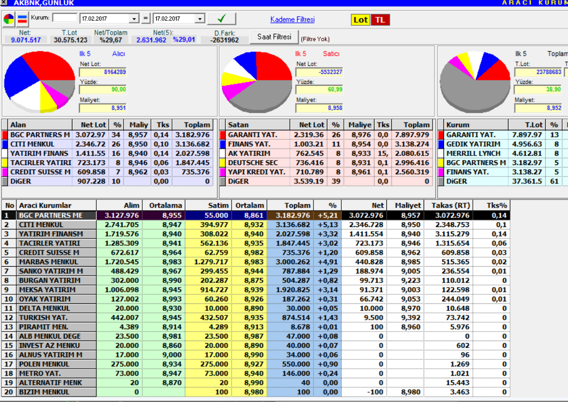Select the OYAK YATIRIM row
The image size is (568, 402).
click(256, 299)
